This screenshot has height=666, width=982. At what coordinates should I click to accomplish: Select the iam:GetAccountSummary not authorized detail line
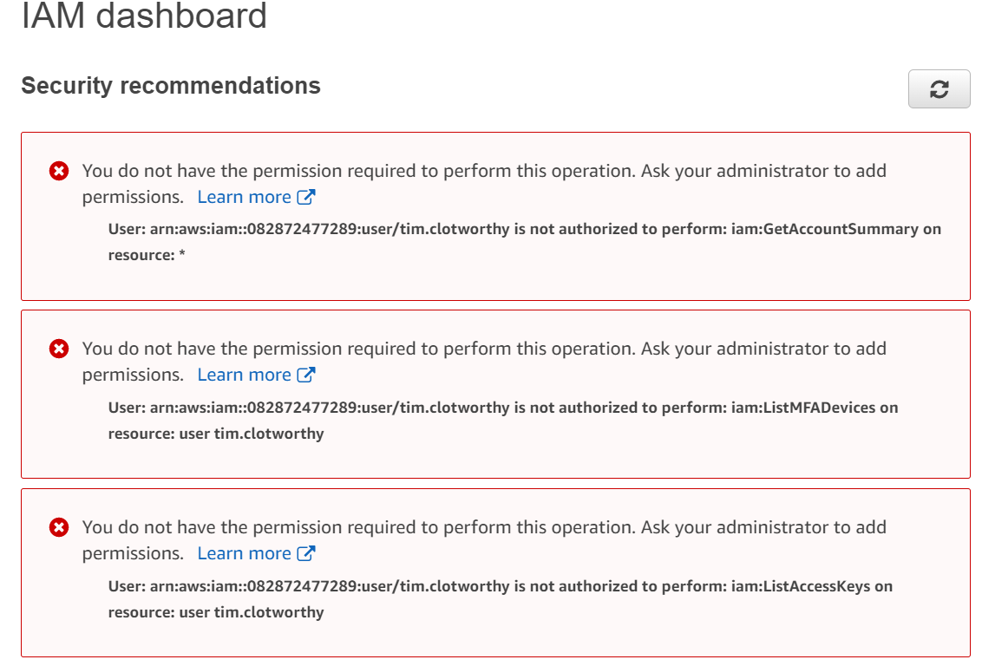pyautogui.click(x=524, y=230)
